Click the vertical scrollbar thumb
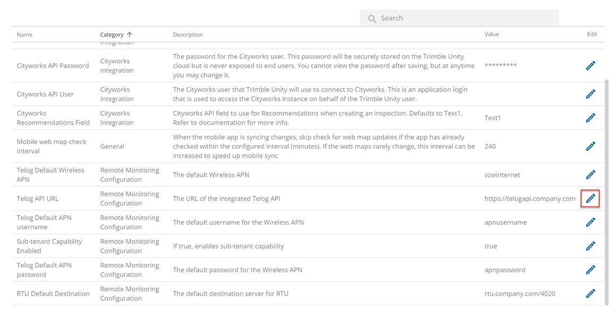616x316 pixels. (x=606, y=191)
